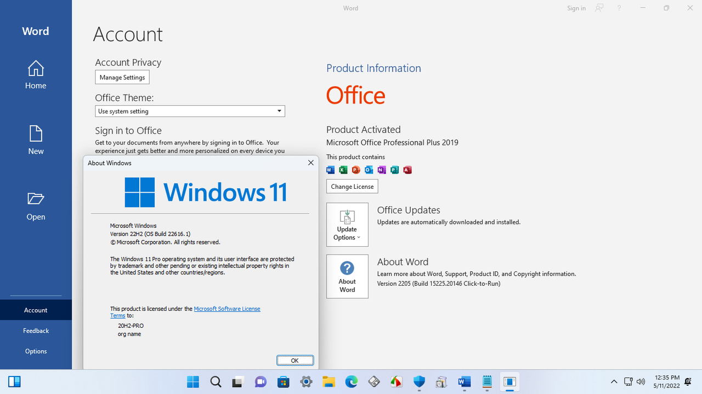This screenshot has width=702, height=394.
Task: Show hidden icons chevron in system tray
Action: click(x=614, y=382)
